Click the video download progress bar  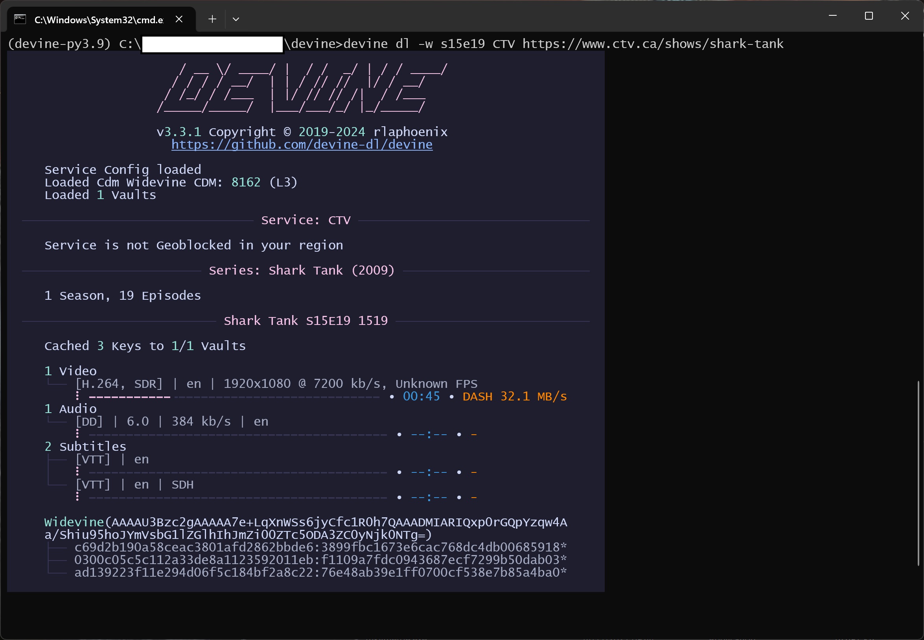(234, 397)
